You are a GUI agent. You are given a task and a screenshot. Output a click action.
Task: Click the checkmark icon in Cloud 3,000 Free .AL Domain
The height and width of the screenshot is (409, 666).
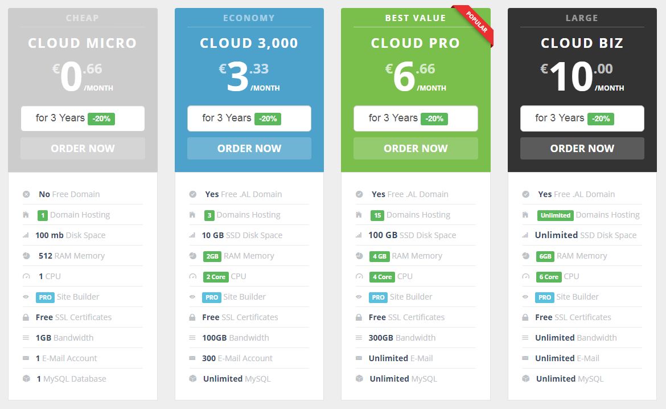point(193,194)
